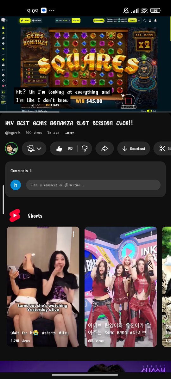Open the @vgorefs channel handle

point(13,133)
